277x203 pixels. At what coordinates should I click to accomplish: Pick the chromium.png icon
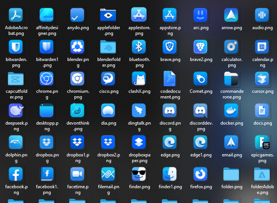[x=77, y=78]
